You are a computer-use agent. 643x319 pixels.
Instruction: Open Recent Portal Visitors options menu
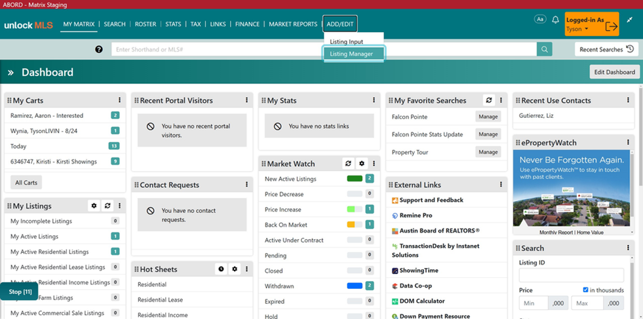246,100
